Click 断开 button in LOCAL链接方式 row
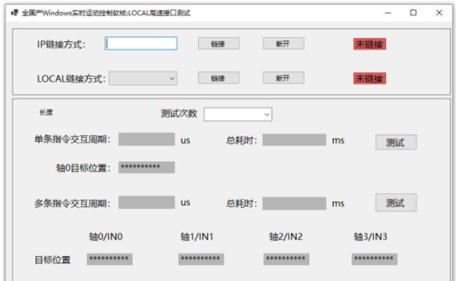 [x=283, y=78]
